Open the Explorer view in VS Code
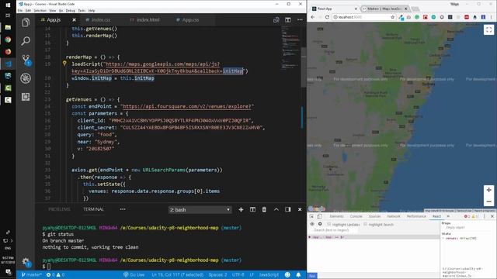 (x=26, y=22)
